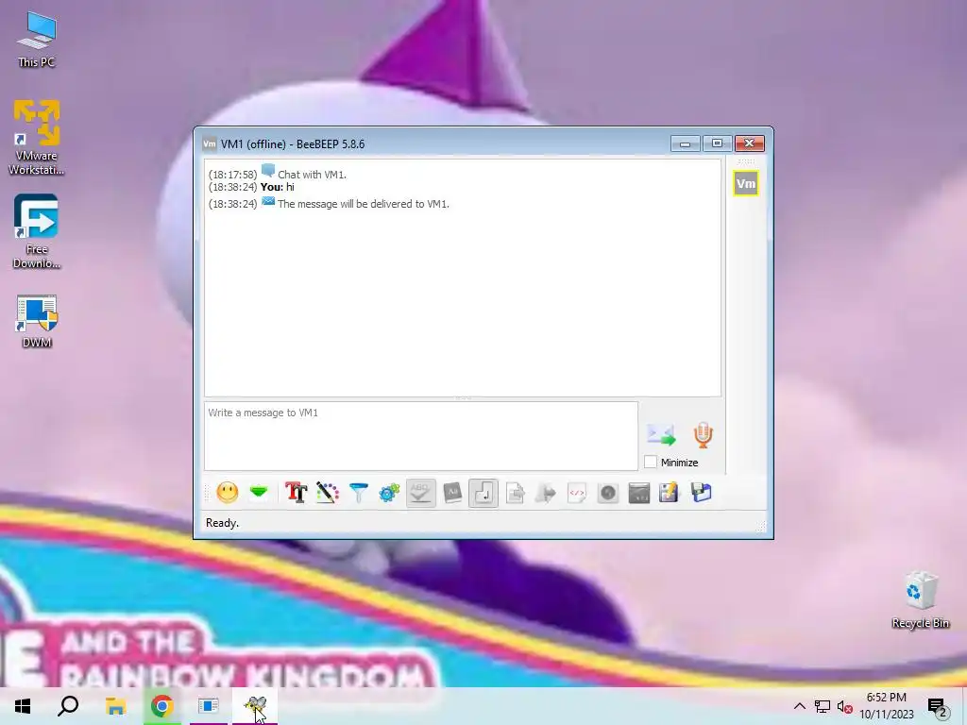The image size is (967, 725).
Task: Open the blue window app on the taskbar
Action: (209, 706)
